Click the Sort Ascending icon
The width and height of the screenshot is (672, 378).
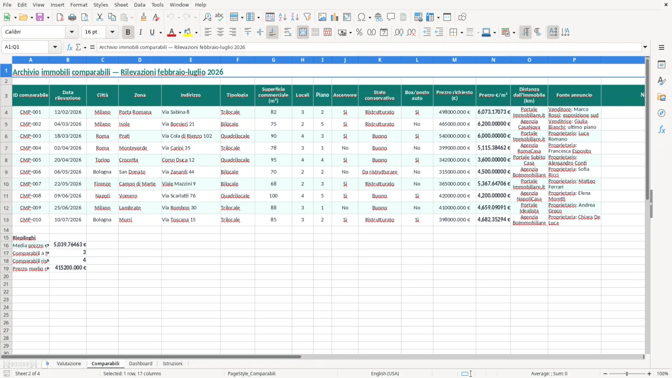283,17
